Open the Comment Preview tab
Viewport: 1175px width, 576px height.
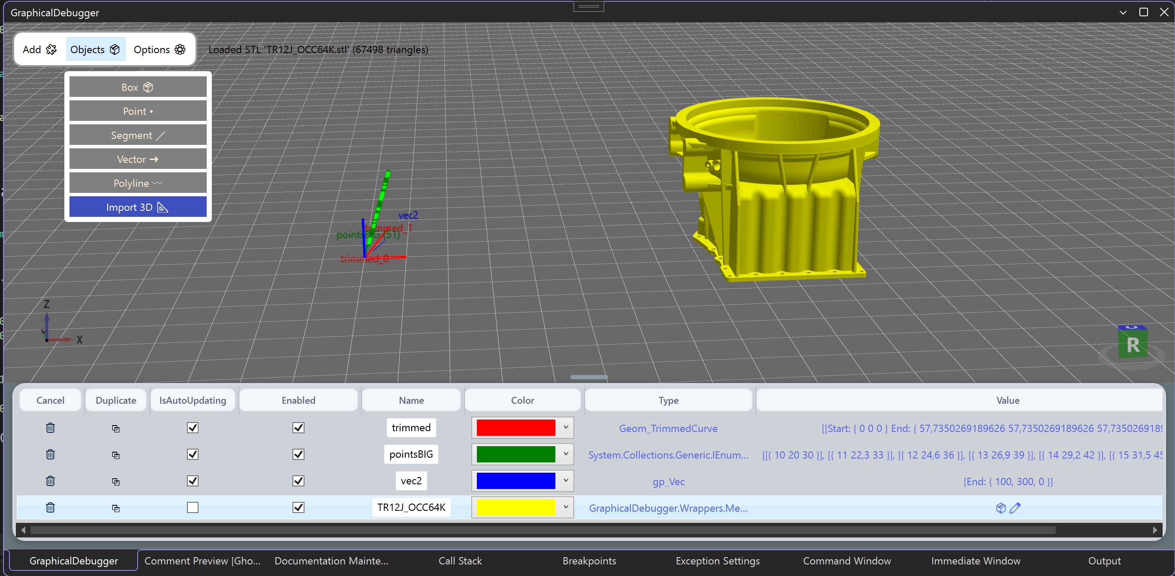(202, 561)
